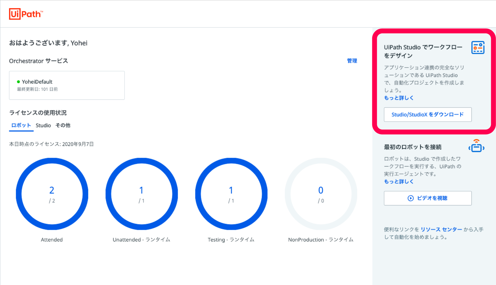Click the Attended label text
The image size is (496, 285).
coord(52,240)
